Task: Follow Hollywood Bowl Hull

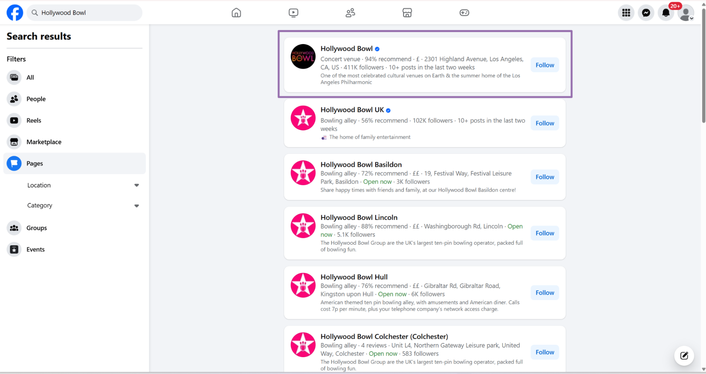Action: click(x=545, y=293)
